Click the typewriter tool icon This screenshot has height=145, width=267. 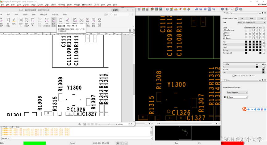[x=8, y=21]
